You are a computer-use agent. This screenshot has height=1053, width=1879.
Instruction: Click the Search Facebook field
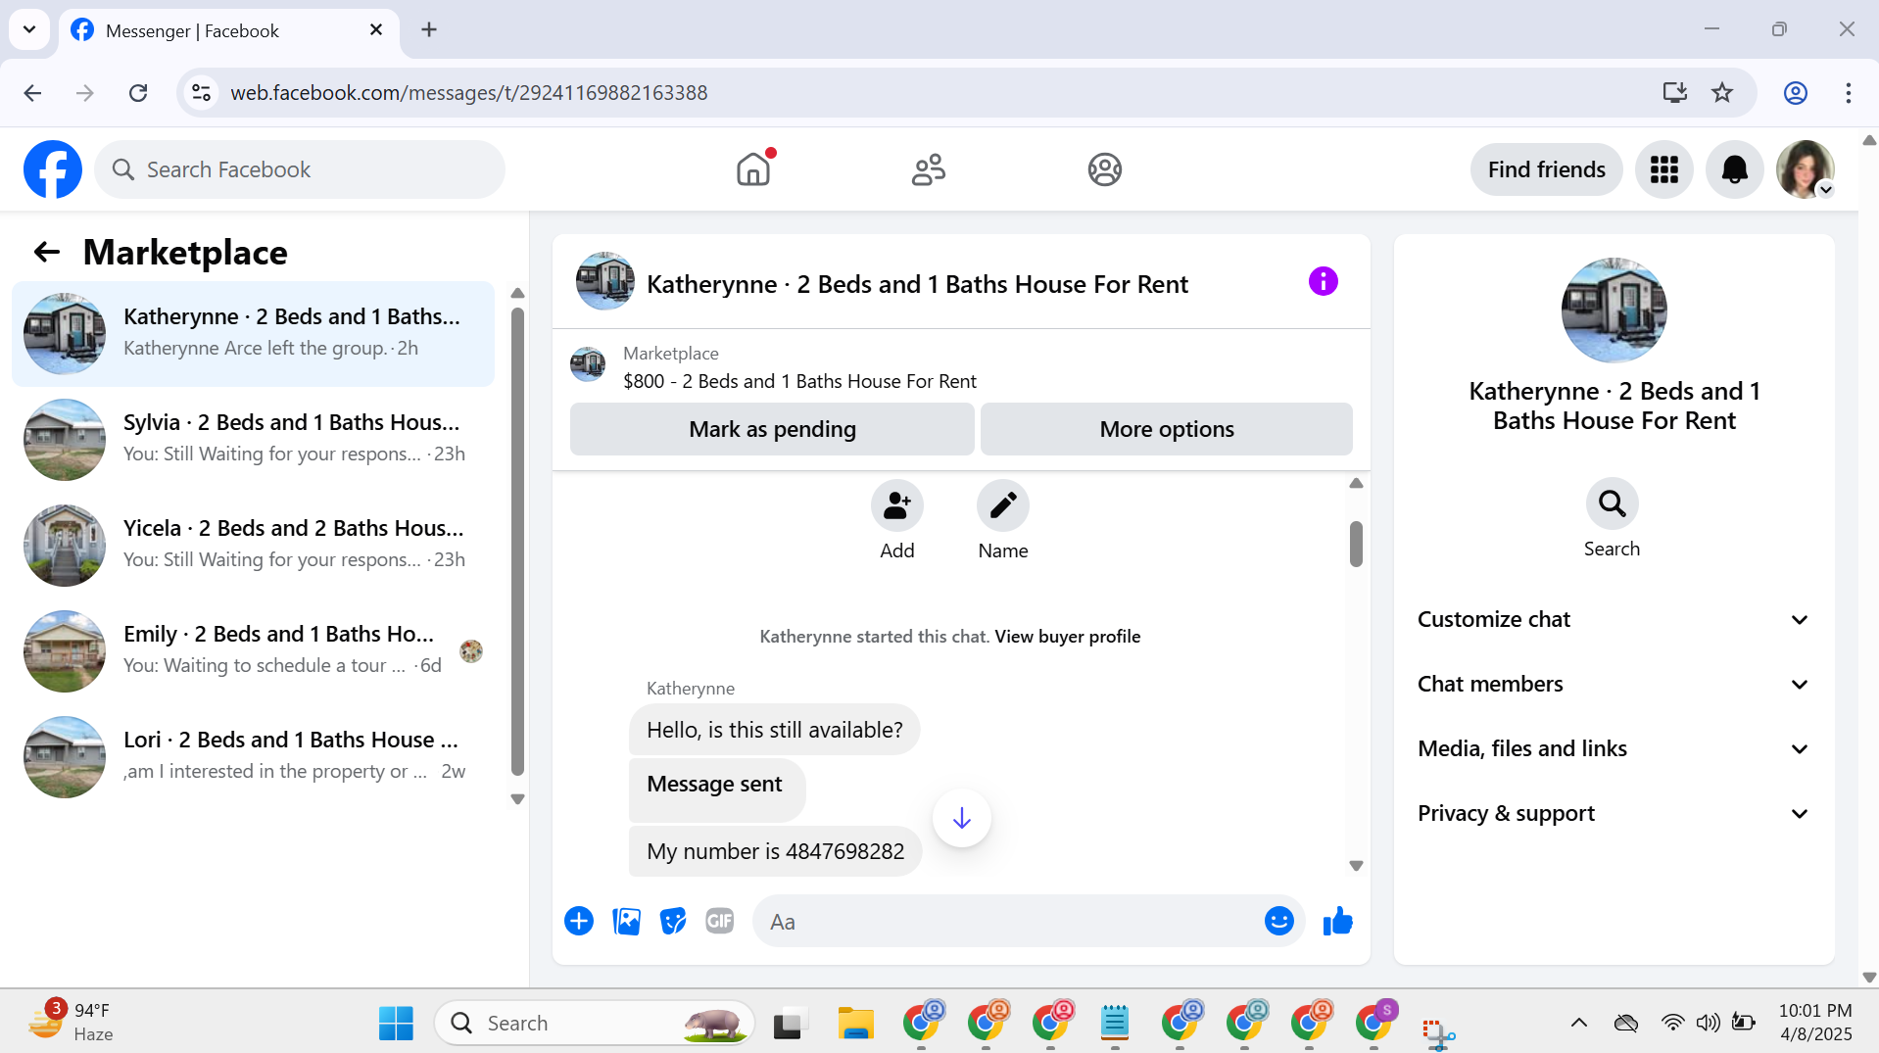coord(300,169)
